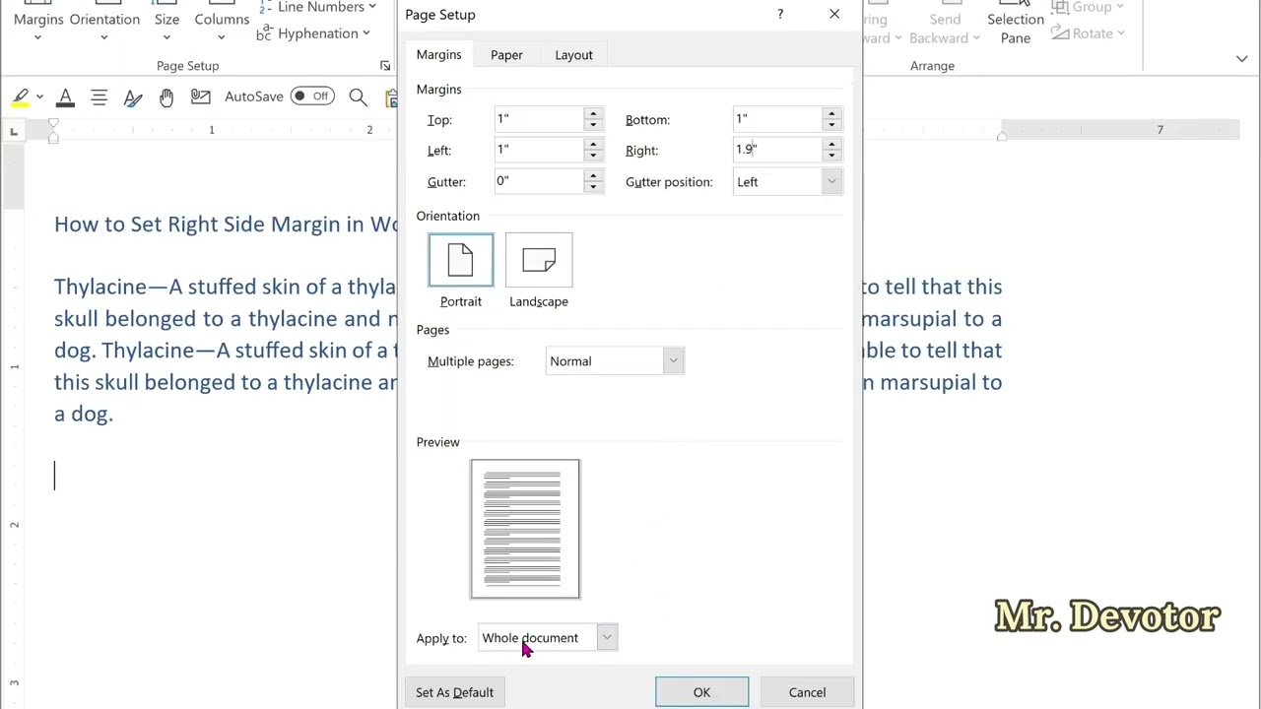Screen dimensions: 1261x709
Task: Click the clear formatting brush icon
Action: click(x=133, y=97)
